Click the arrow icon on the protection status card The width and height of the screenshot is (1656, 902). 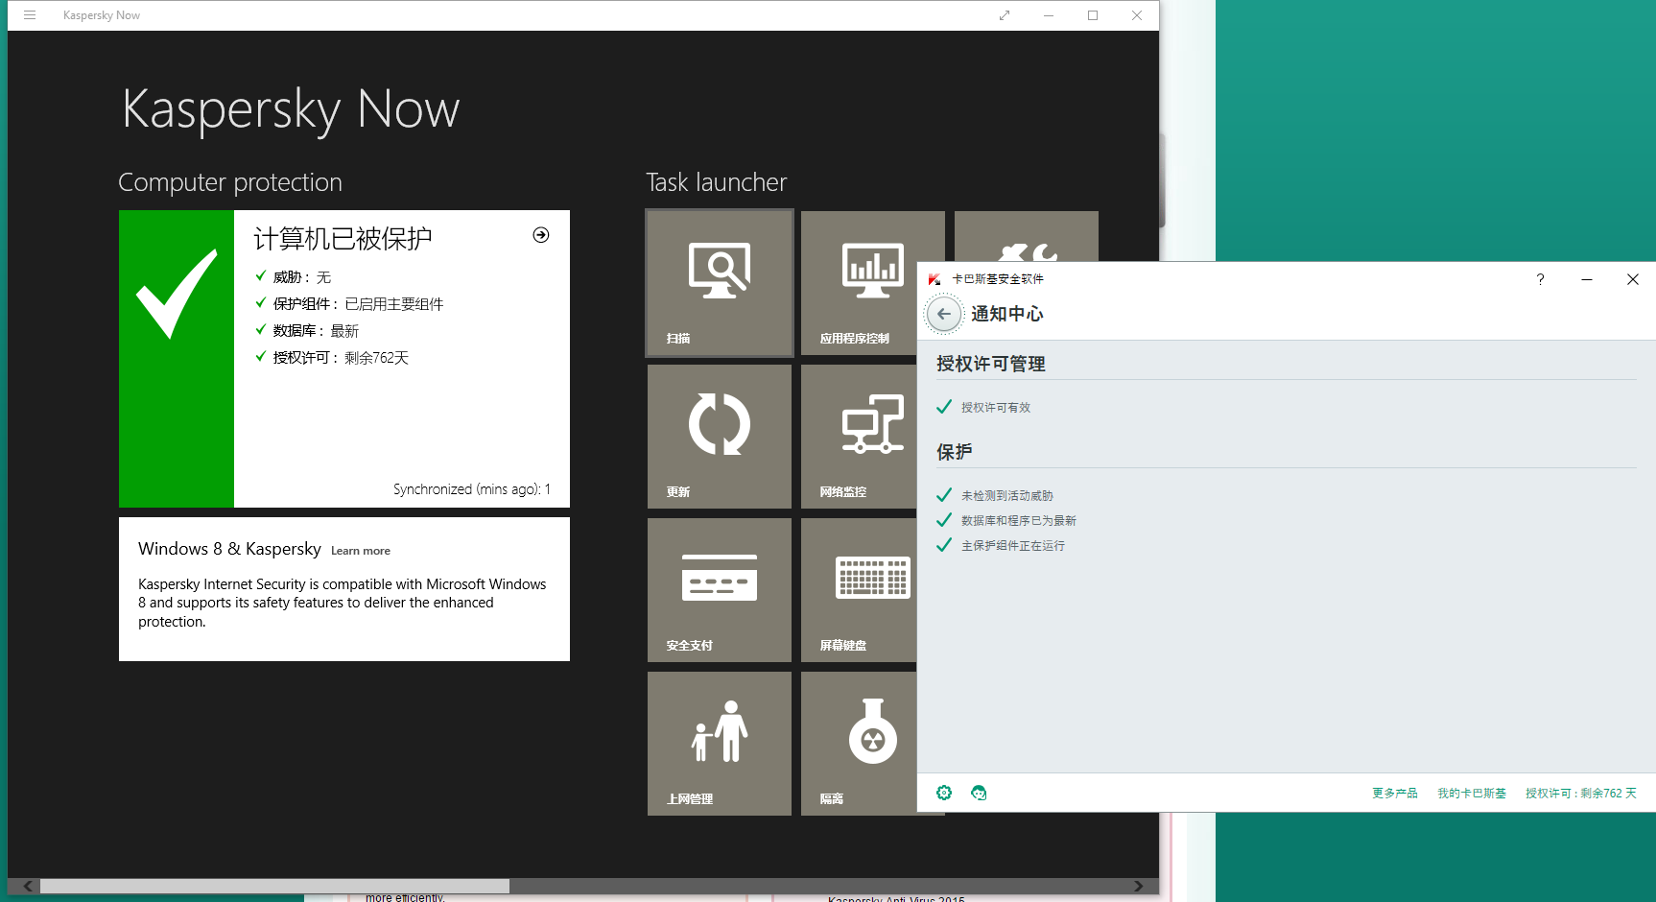(541, 235)
